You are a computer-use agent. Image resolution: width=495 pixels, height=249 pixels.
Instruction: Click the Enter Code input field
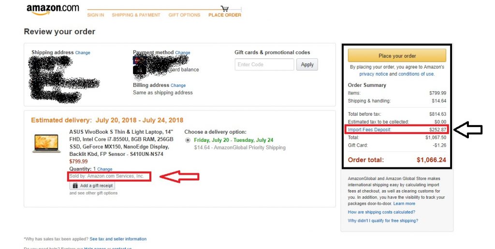coord(264,65)
